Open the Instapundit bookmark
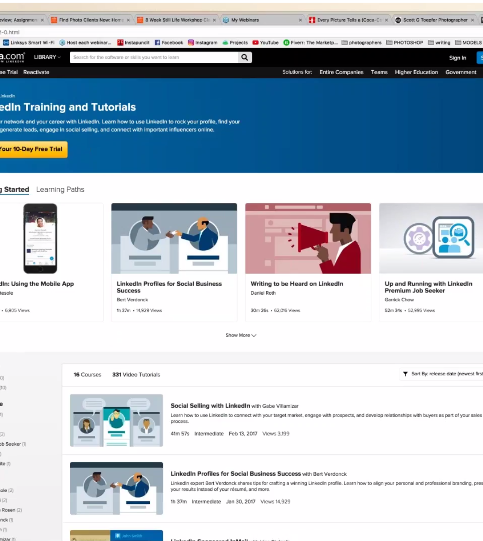483x541 pixels. pyautogui.click(x=133, y=43)
